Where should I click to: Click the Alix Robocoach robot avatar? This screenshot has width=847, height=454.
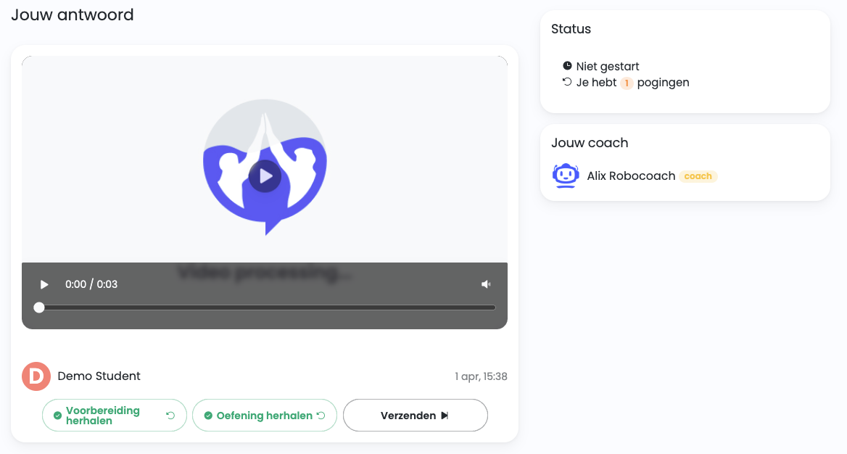(x=566, y=176)
